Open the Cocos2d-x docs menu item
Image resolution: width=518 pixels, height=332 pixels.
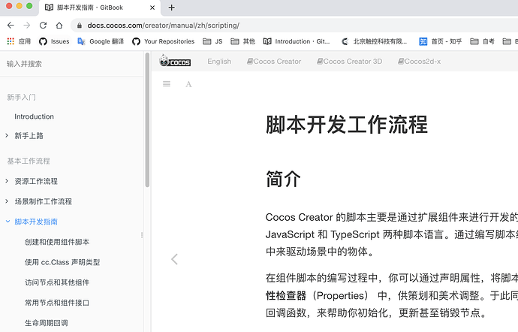click(x=419, y=62)
